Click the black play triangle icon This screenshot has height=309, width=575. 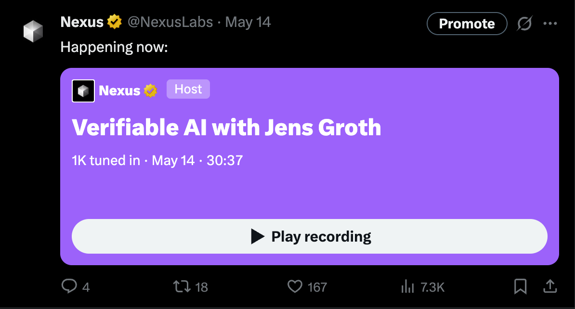pyautogui.click(x=258, y=236)
